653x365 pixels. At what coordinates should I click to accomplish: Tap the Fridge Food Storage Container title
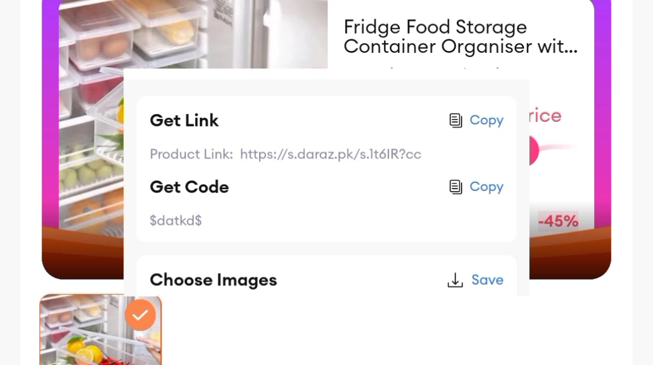[460, 37]
